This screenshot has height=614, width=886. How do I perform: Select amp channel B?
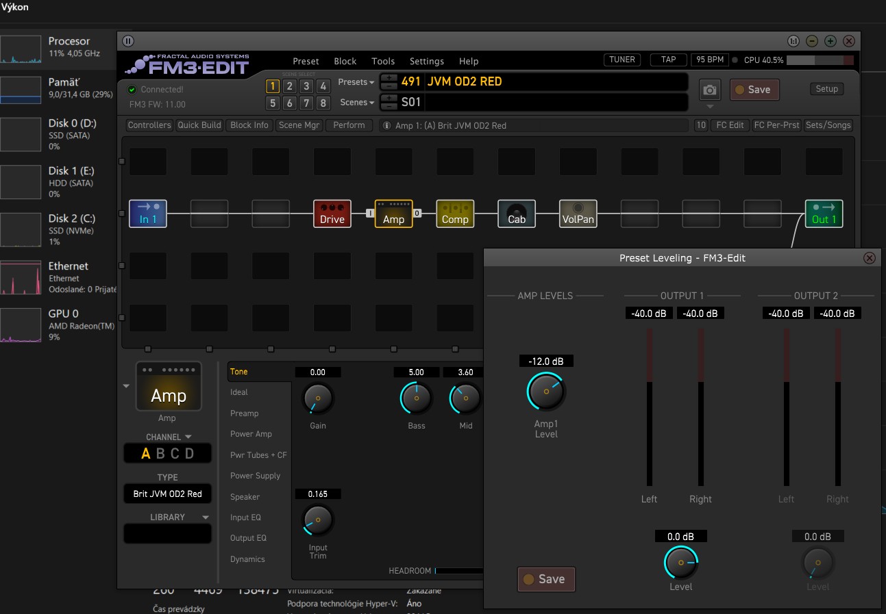click(160, 453)
